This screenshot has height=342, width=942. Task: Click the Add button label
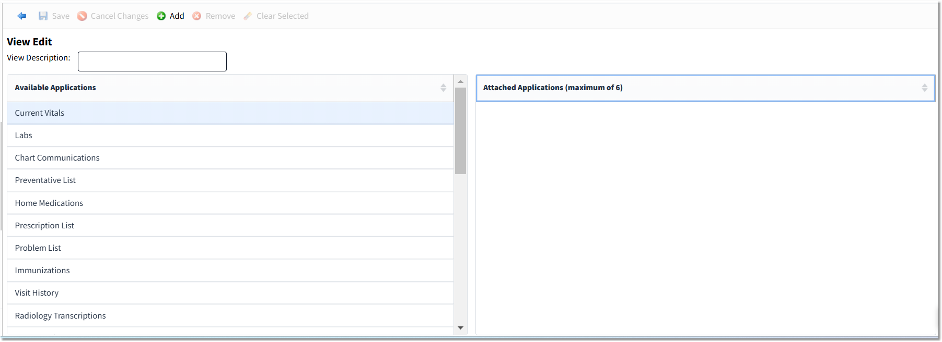177,16
